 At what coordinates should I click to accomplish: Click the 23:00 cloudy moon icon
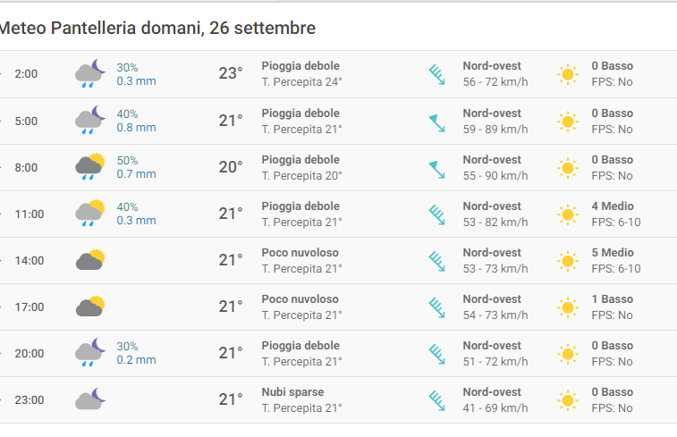90,399
